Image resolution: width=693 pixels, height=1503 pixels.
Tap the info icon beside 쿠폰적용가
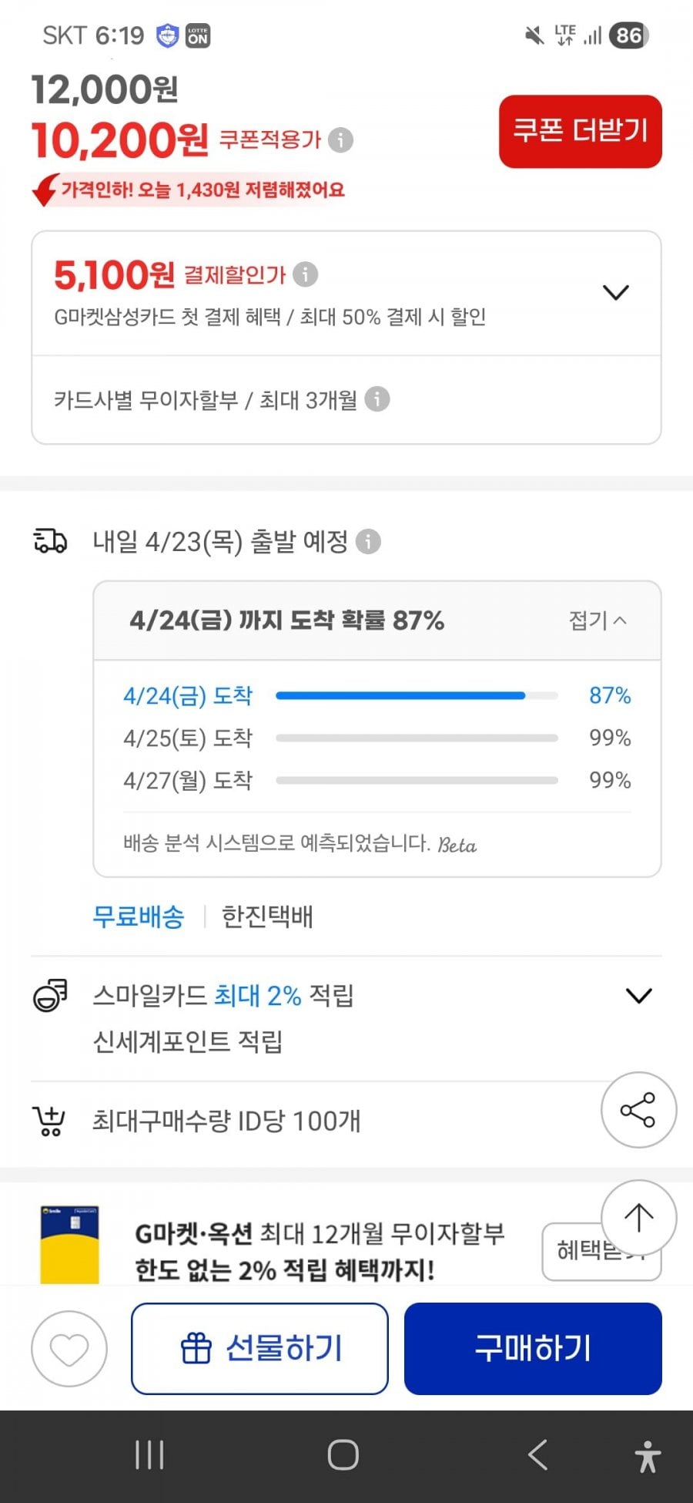point(340,140)
